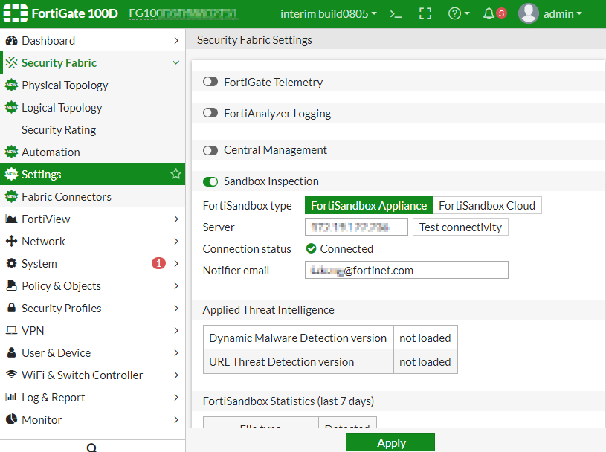Click the System alert badge showing 1
Image resolution: width=606 pixels, height=452 pixels.
[158, 263]
